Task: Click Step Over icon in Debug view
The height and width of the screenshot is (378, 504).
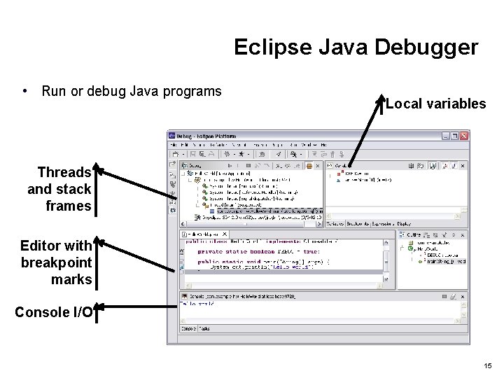Action: pyautogui.click(x=288, y=166)
